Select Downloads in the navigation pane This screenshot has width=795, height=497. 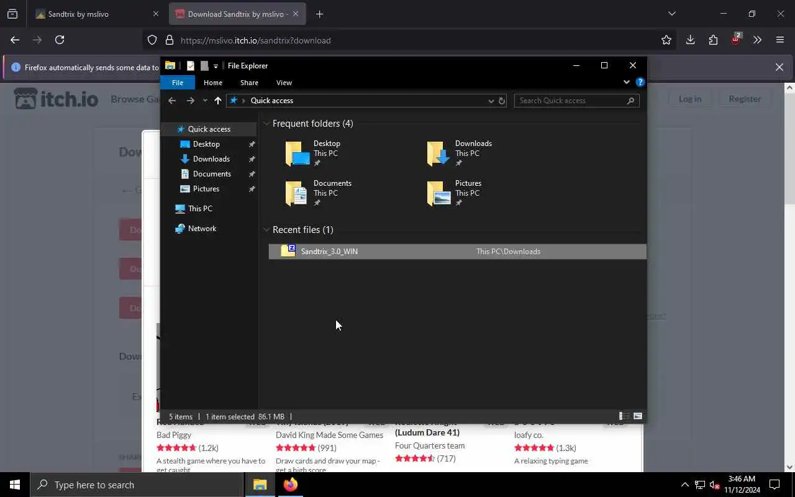[x=211, y=159]
